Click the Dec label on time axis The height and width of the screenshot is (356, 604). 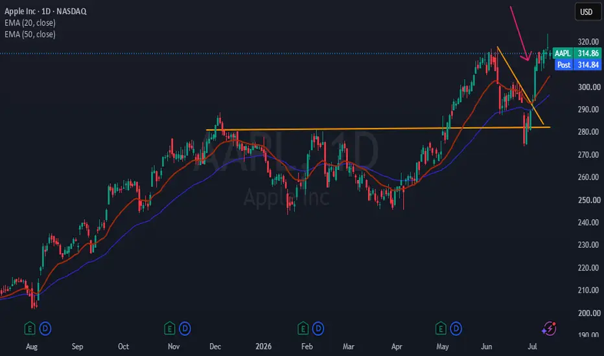click(x=215, y=346)
